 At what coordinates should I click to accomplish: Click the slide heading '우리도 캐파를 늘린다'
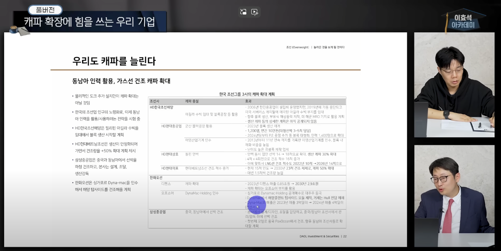114,61
